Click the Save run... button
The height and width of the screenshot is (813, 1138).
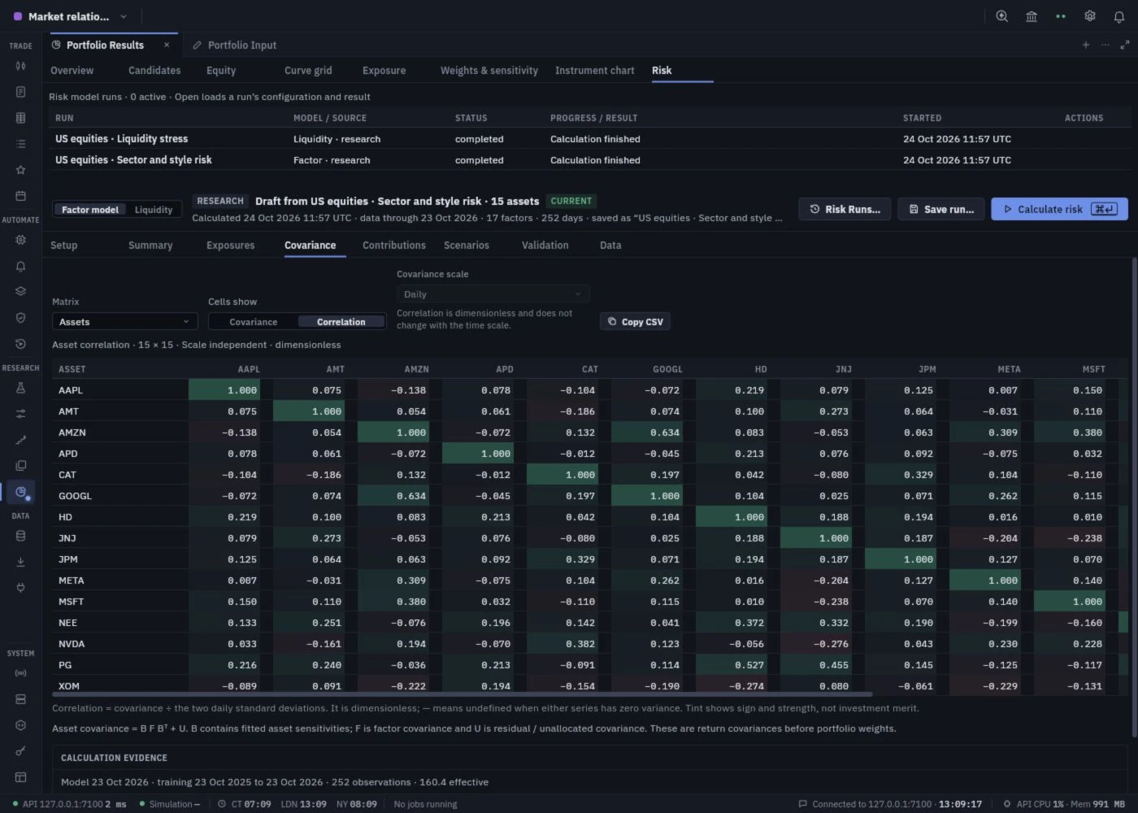point(941,209)
